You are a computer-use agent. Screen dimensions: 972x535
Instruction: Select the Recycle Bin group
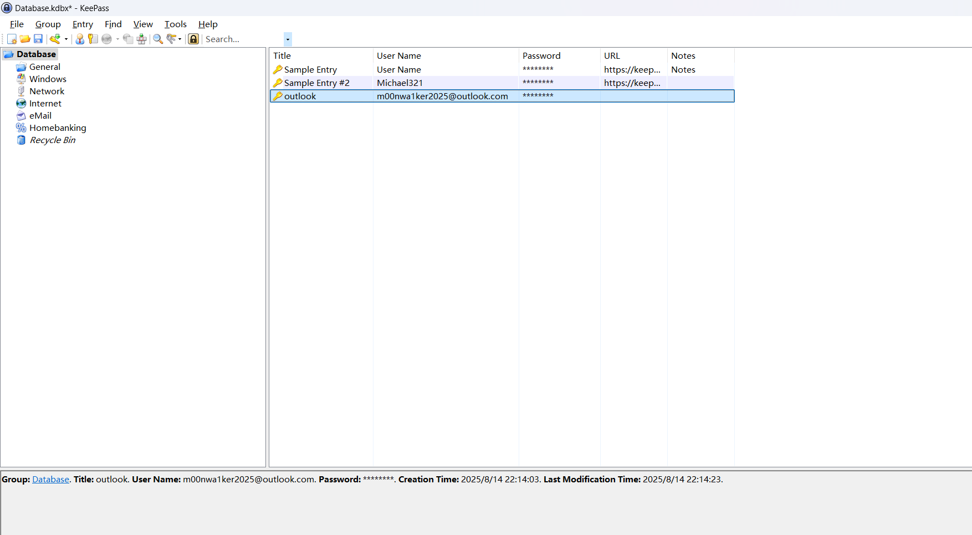click(53, 140)
